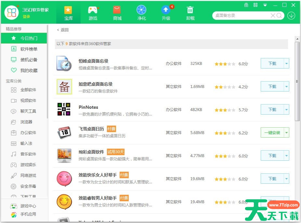The height and width of the screenshot is (223, 301).
Task: Expand install options for 飞雪桌面日历
Action: (286, 132)
